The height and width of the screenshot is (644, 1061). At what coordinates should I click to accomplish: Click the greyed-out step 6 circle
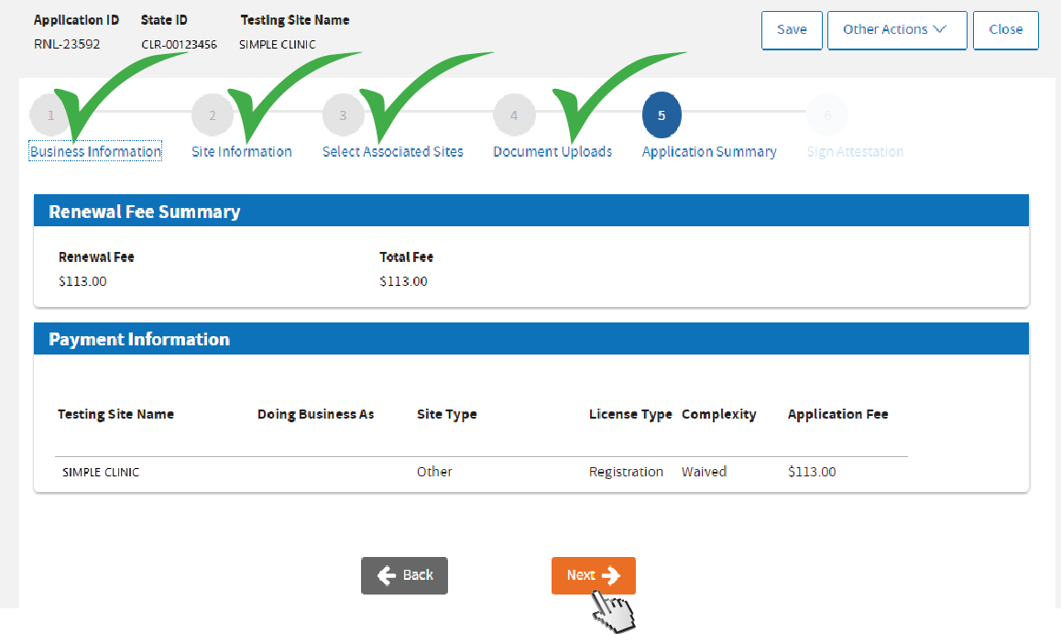point(826,115)
